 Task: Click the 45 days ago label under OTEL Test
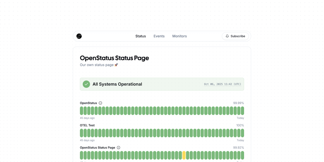click(87, 140)
